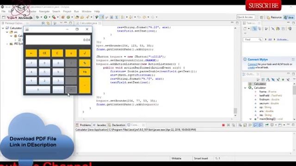Click the Find field in Task List
296x166 pixels.
[x=253, y=40]
